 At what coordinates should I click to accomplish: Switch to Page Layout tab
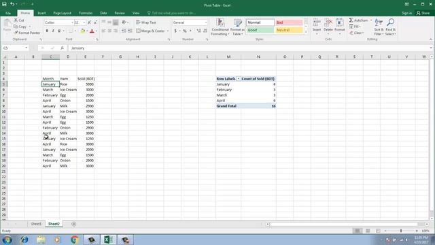click(62, 13)
